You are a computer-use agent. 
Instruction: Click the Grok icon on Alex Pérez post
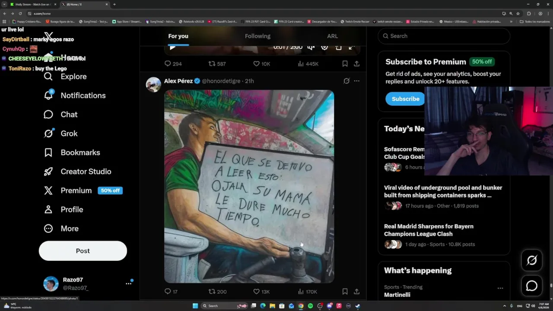[x=346, y=81]
